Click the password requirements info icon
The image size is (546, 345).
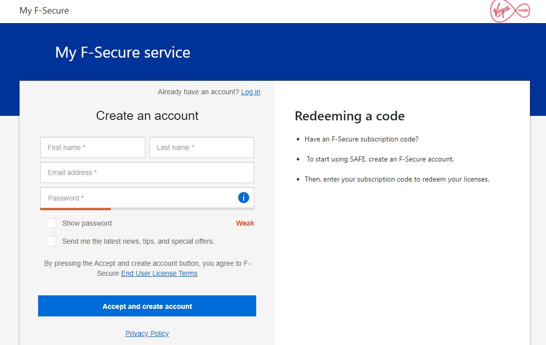pos(244,198)
